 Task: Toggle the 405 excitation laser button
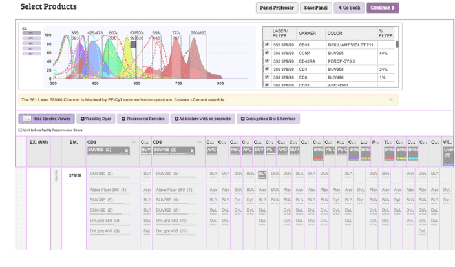32,38
